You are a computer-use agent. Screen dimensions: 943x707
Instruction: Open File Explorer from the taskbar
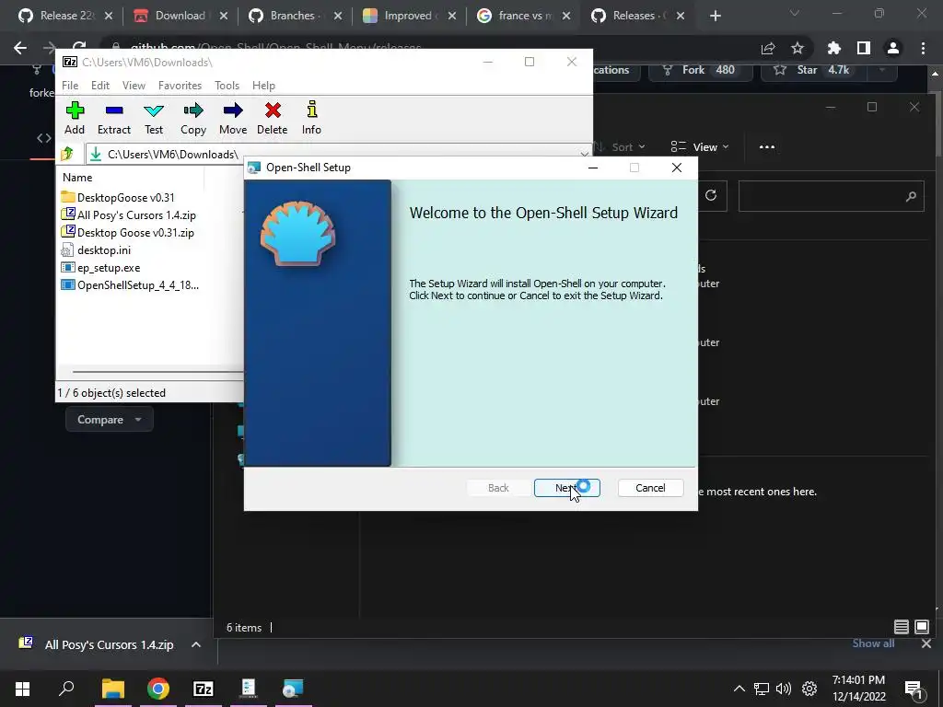tap(112, 689)
